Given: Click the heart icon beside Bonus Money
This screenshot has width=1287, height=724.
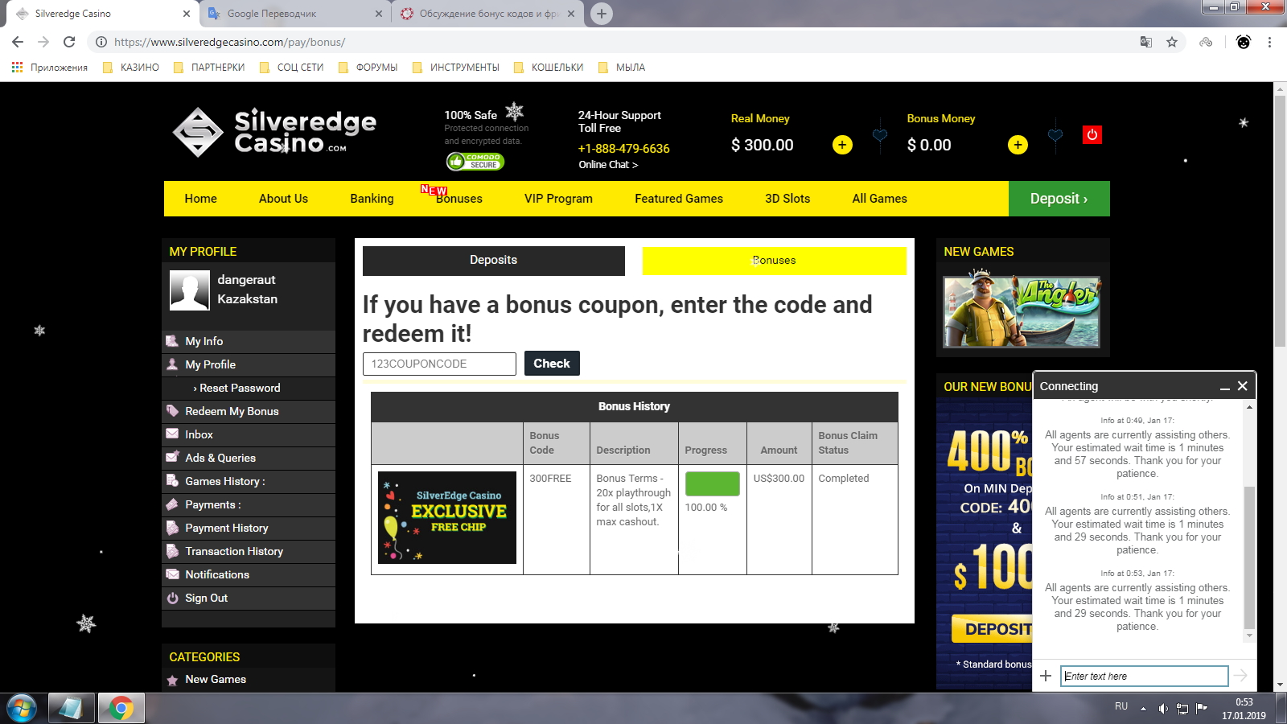Looking at the screenshot, I should coord(1055,136).
